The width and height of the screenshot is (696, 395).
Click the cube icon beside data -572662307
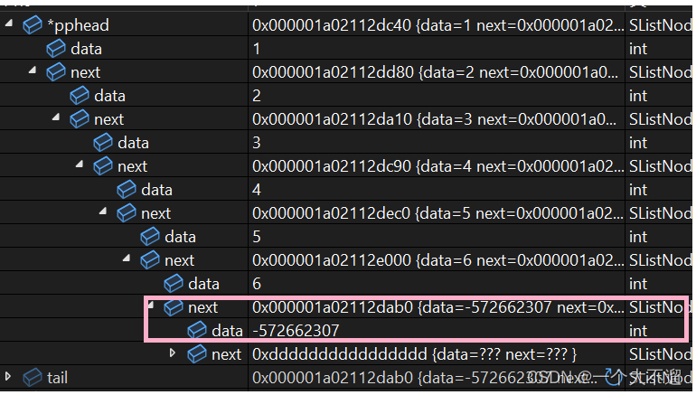pos(197,331)
